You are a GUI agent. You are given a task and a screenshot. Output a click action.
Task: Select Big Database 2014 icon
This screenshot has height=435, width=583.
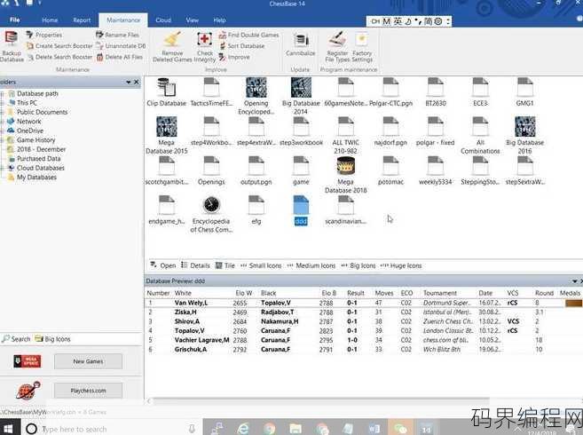[x=301, y=96]
